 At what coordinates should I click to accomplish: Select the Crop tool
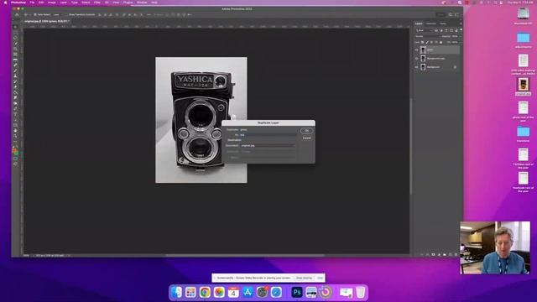[x=15, y=49]
